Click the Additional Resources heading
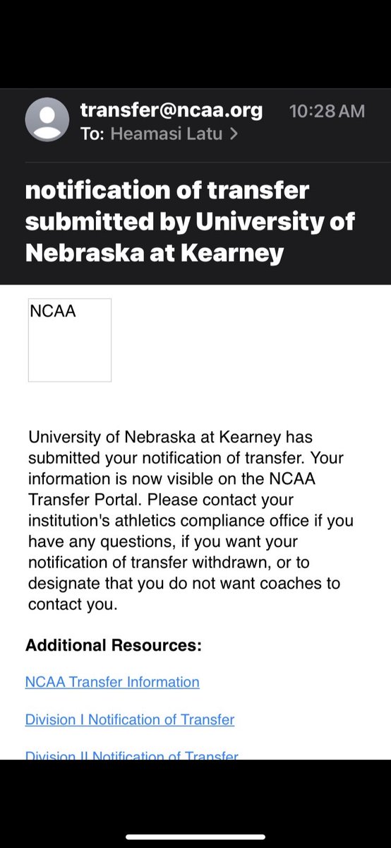This screenshot has height=848, width=391. [114, 645]
